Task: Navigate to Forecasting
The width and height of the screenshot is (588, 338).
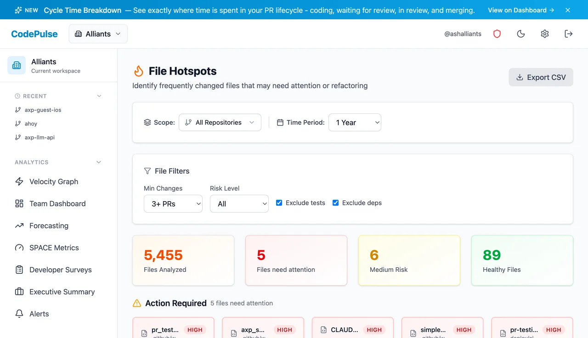Action: coord(59,225)
